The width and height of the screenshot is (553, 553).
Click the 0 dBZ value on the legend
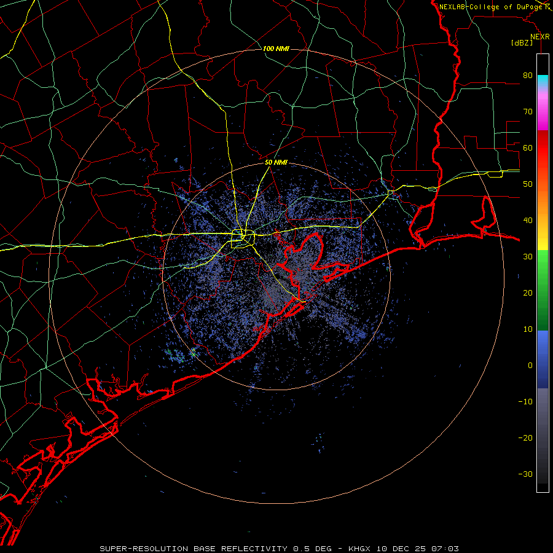(x=530, y=366)
